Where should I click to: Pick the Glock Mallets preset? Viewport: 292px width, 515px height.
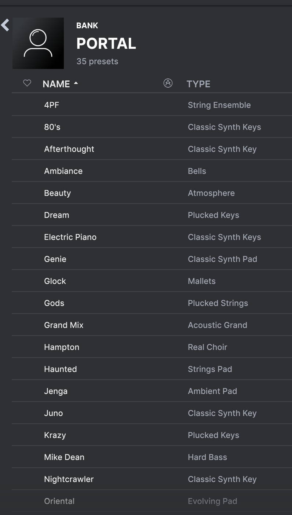pyautogui.click(x=152, y=281)
